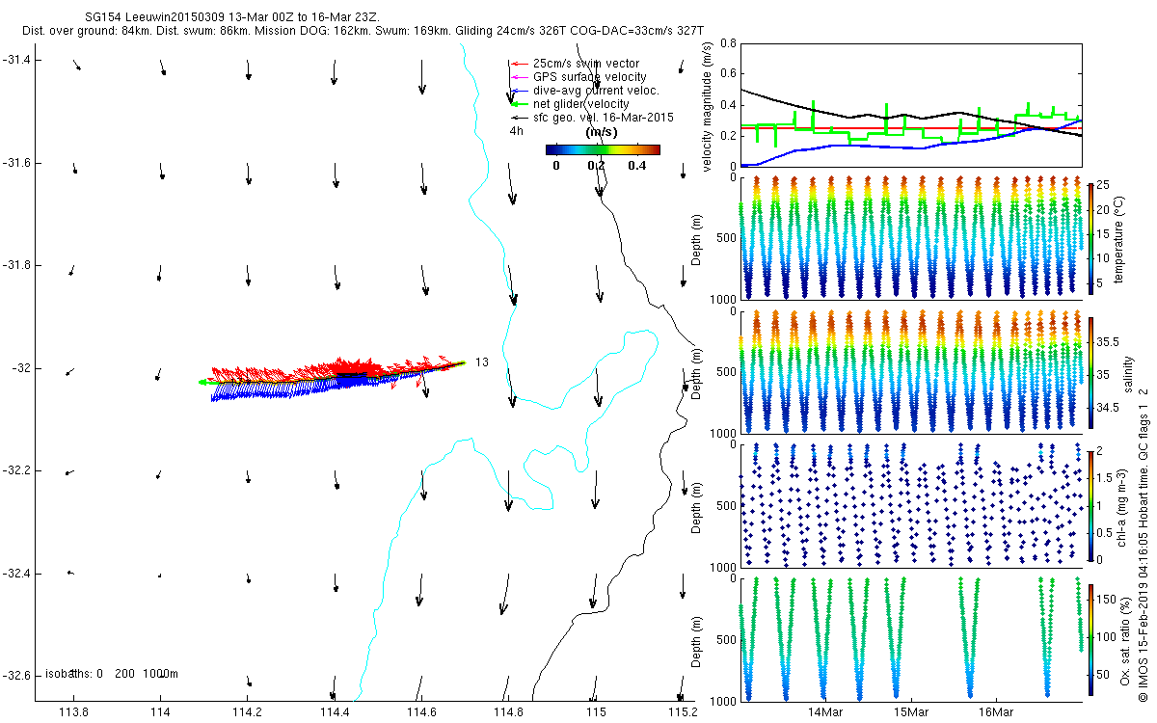Click the '115.2' longitude tick label

click(x=682, y=712)
